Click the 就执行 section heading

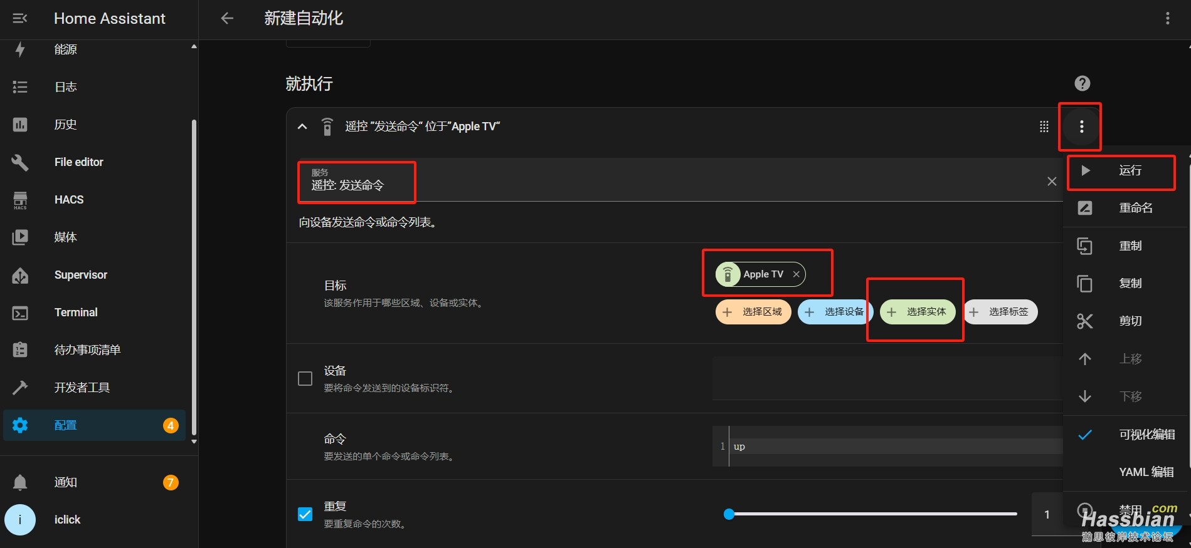(x=309, y=84)
